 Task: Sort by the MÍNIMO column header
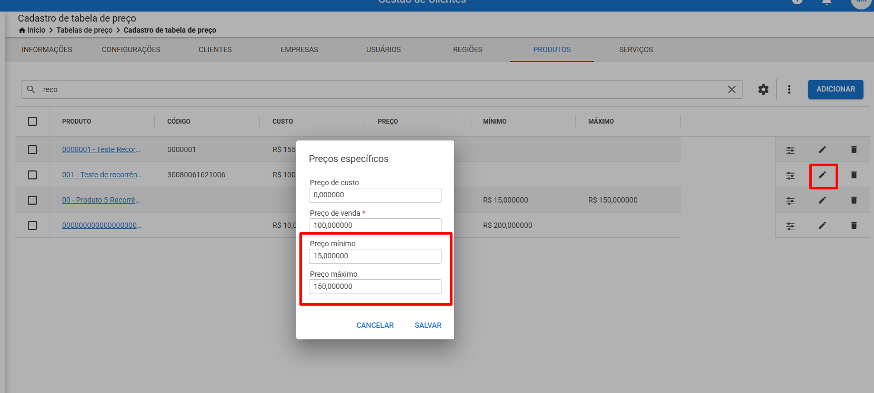(495, 122)
